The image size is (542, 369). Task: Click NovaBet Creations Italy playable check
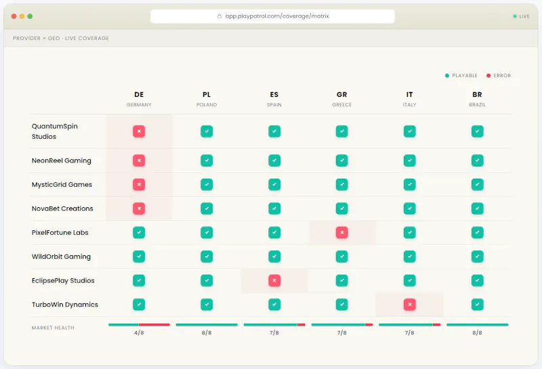(410, 209)
